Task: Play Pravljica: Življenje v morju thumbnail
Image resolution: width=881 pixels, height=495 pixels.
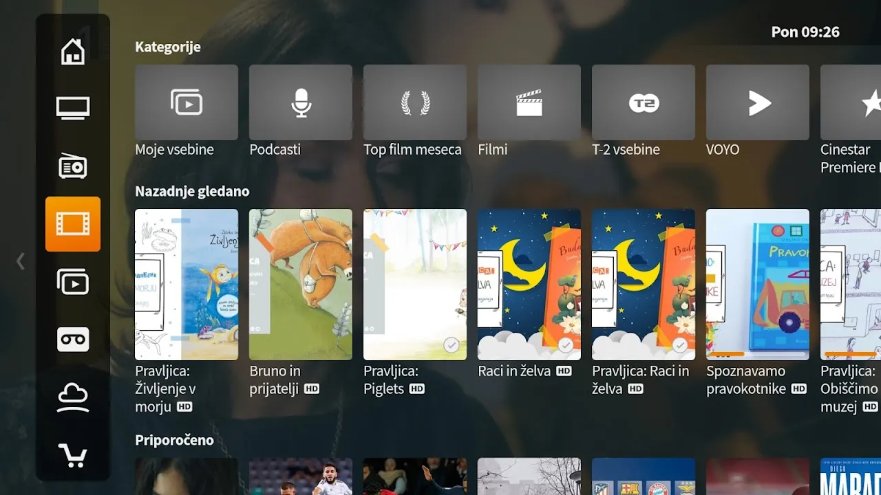Action: pyautogui.click(x=187, y=285)
